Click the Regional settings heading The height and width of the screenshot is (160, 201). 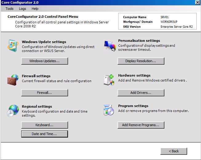coord(37,106)
